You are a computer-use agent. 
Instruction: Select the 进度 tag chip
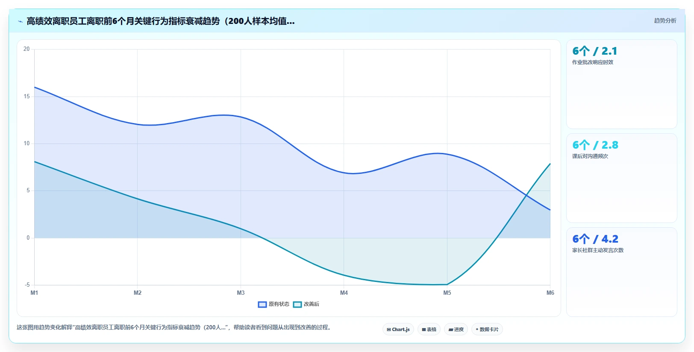456,329
